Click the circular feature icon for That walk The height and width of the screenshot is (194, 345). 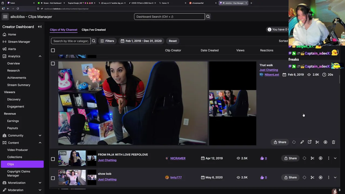(x=294, y=142)
